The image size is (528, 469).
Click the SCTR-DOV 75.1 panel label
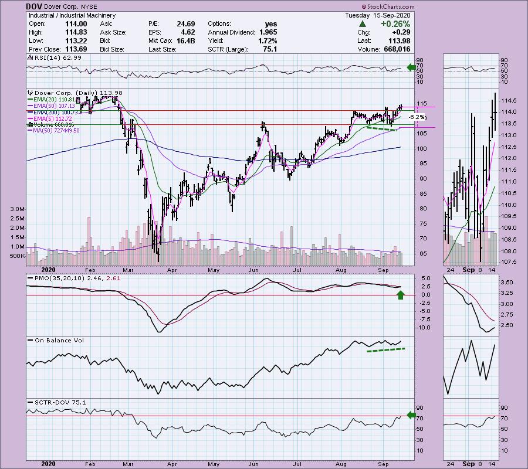[60, 402]
